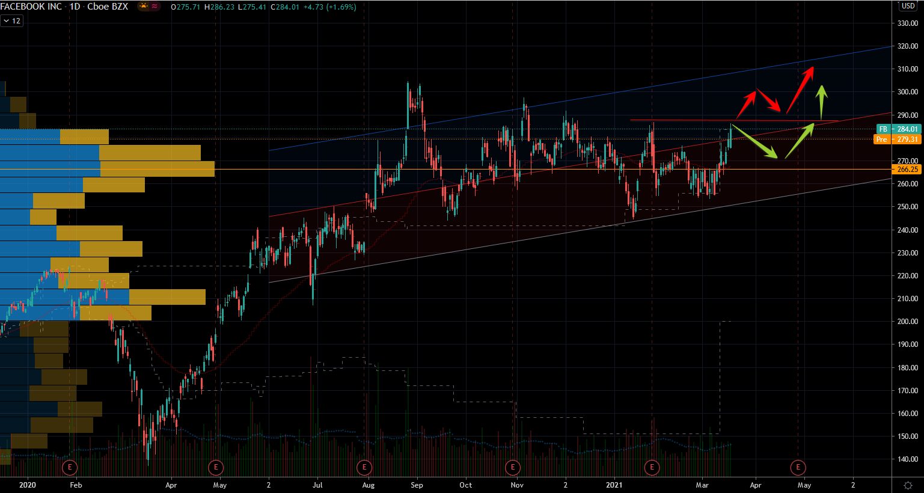924x493 pixels.
Task: Click the FB 284.01 price label
Action: tap(898, 129)
